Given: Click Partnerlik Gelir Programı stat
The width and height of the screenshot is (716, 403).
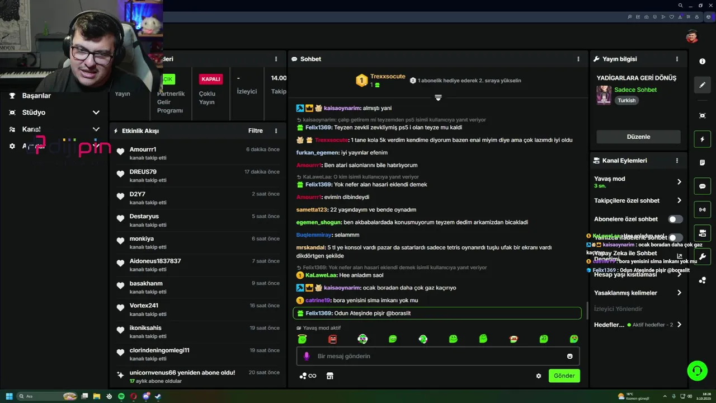Looking at the screenshot, I should 171,102.
